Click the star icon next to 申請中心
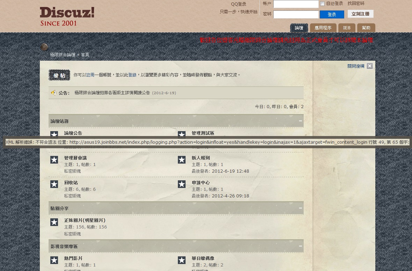Image resolution: width=412 pixels, height=271 pixels. pyautogui.click(x=182, y=184)
